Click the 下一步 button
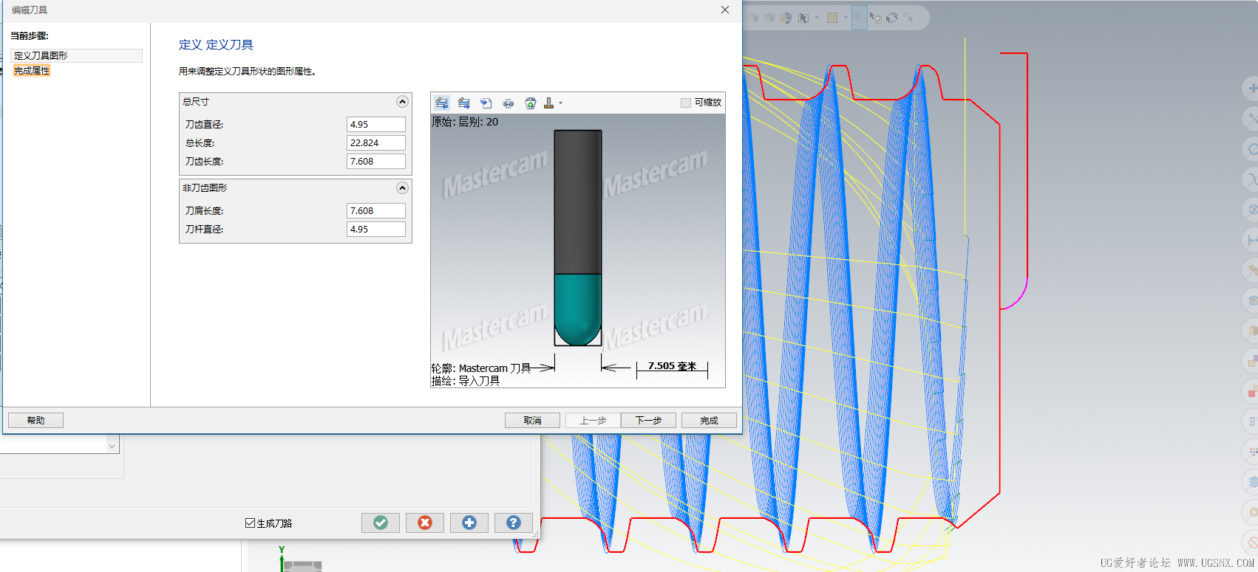This screenshot has height=572, width=1258. [x=649, y=420]
